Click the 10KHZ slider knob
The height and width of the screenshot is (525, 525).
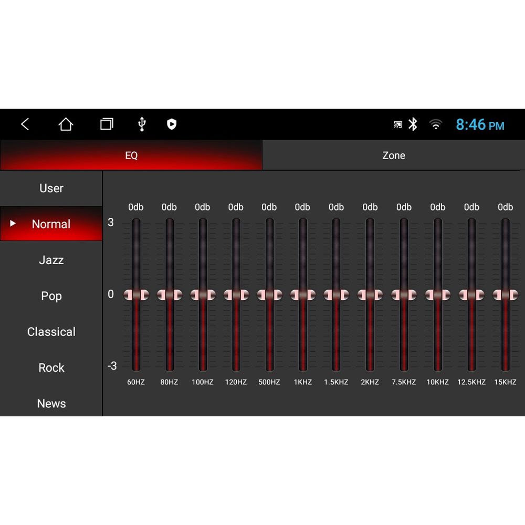438,295
